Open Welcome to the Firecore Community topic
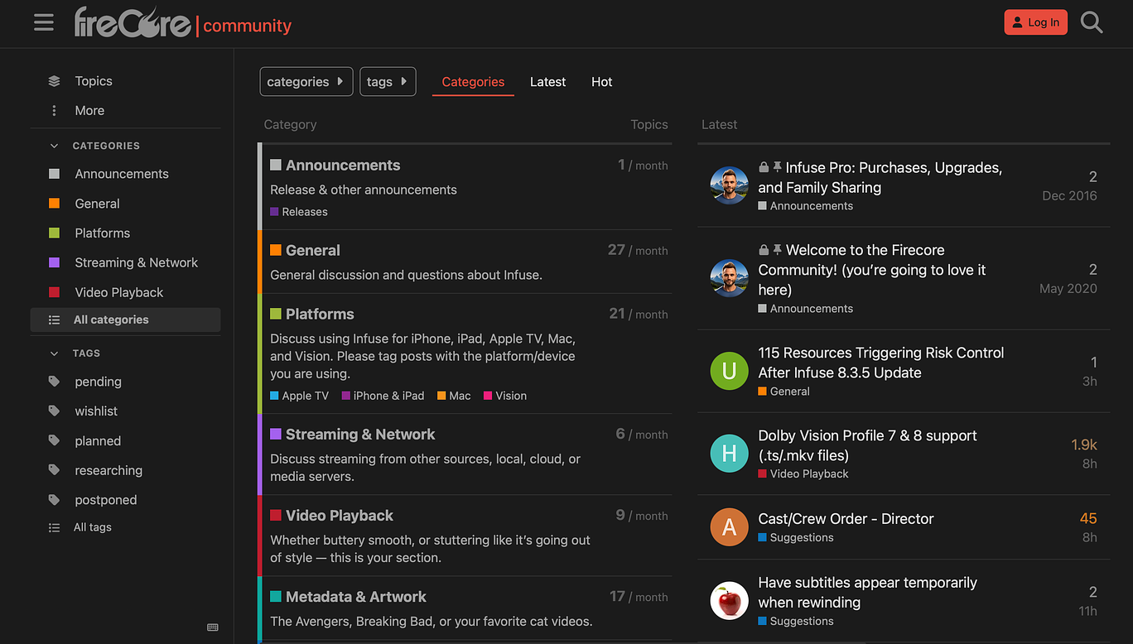1133x644 pixels. pyautogui.click(x=872, y=270)
